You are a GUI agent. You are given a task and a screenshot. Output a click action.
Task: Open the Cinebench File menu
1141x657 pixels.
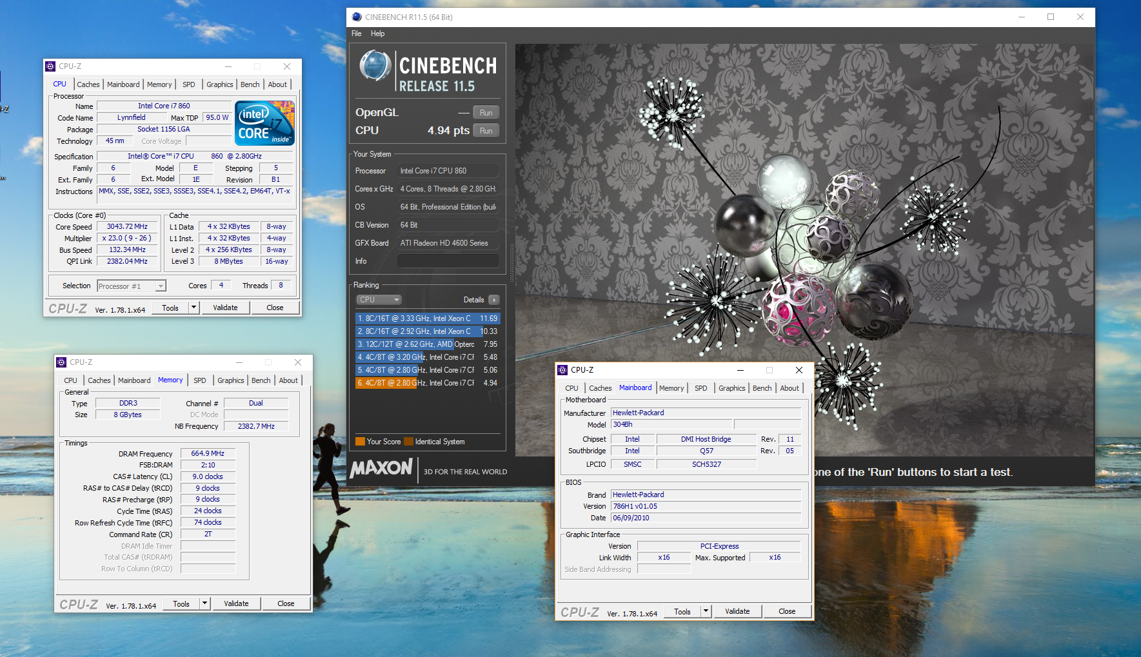[x=357, y=34]
